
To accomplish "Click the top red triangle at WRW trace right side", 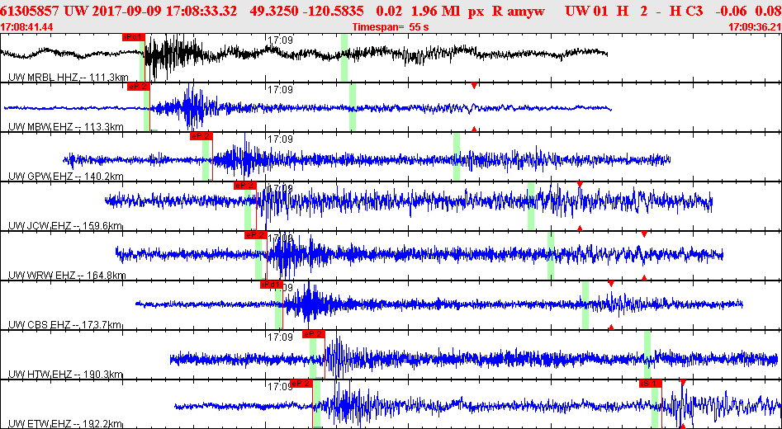I will (x=644, y=234).
